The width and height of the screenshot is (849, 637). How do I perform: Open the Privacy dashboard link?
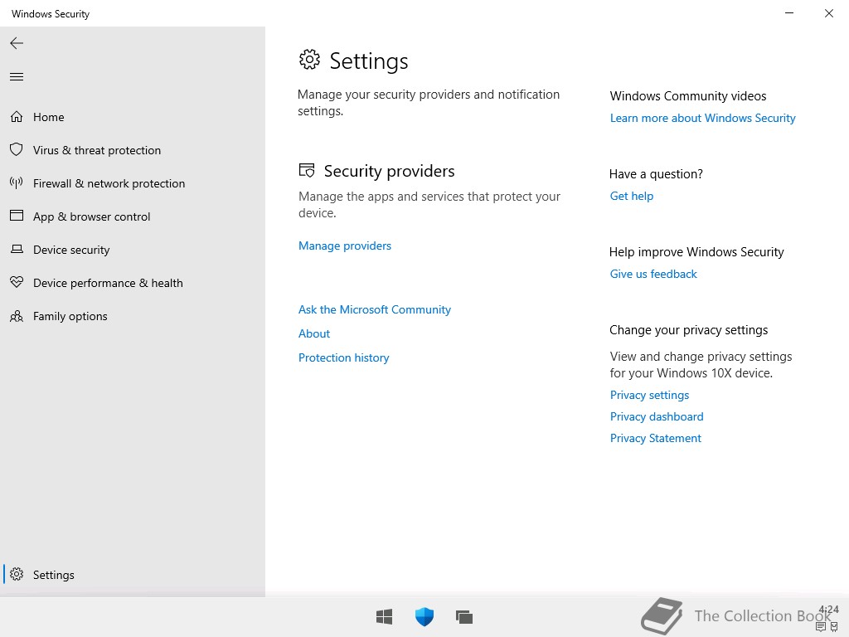[657, 416]
